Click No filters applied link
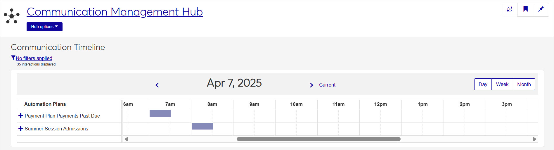 point(34,58)
